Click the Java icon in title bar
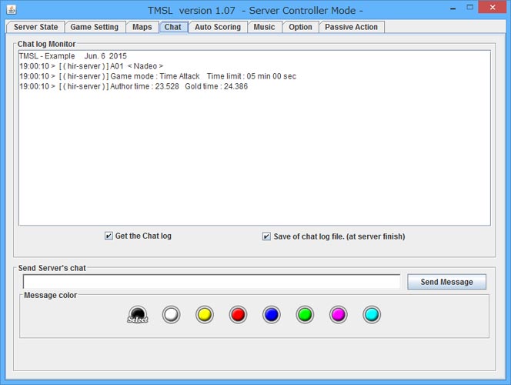Screen dimensions: 511x385 (12, 10)
